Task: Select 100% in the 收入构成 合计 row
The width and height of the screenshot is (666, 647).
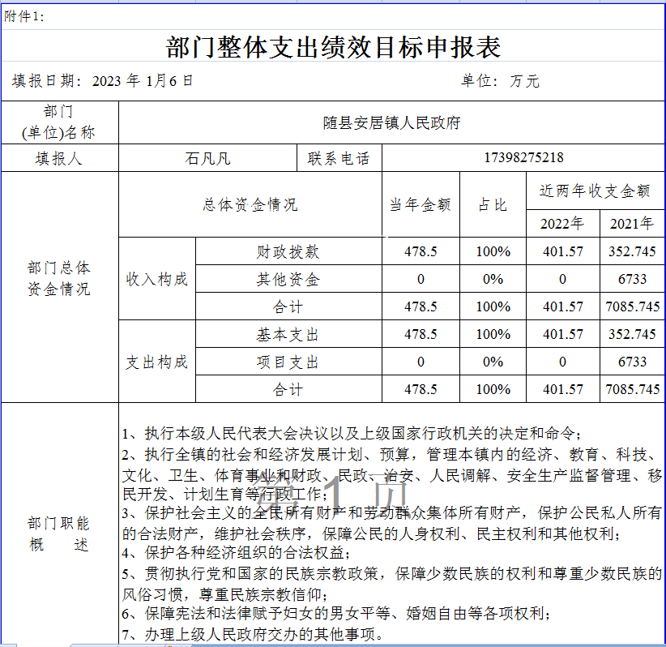Action: point(493,306)
